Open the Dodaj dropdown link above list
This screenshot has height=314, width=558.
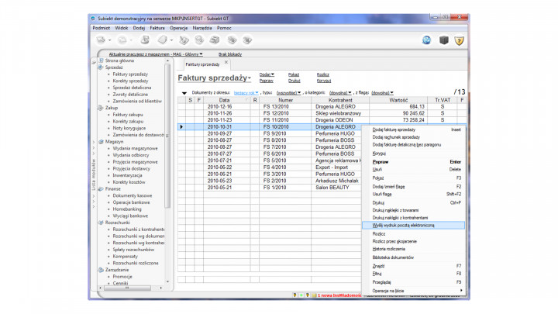click(x=266, y=74)
